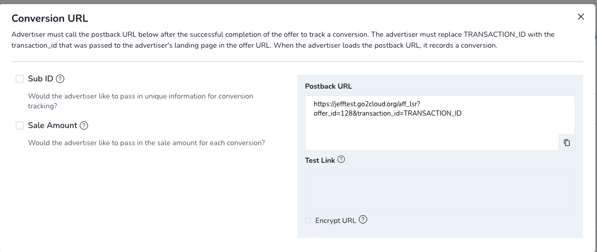The width and height of the screenshot is (597, 252).
Task: Click the advertiser postback instructions paragraph
Action: click(283, 39)
